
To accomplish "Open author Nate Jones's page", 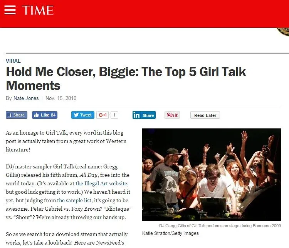I will pyautogui.click(x=26, y=98).
